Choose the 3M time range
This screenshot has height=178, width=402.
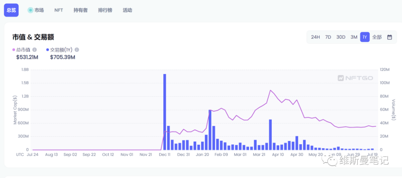(x=354, y=37)
